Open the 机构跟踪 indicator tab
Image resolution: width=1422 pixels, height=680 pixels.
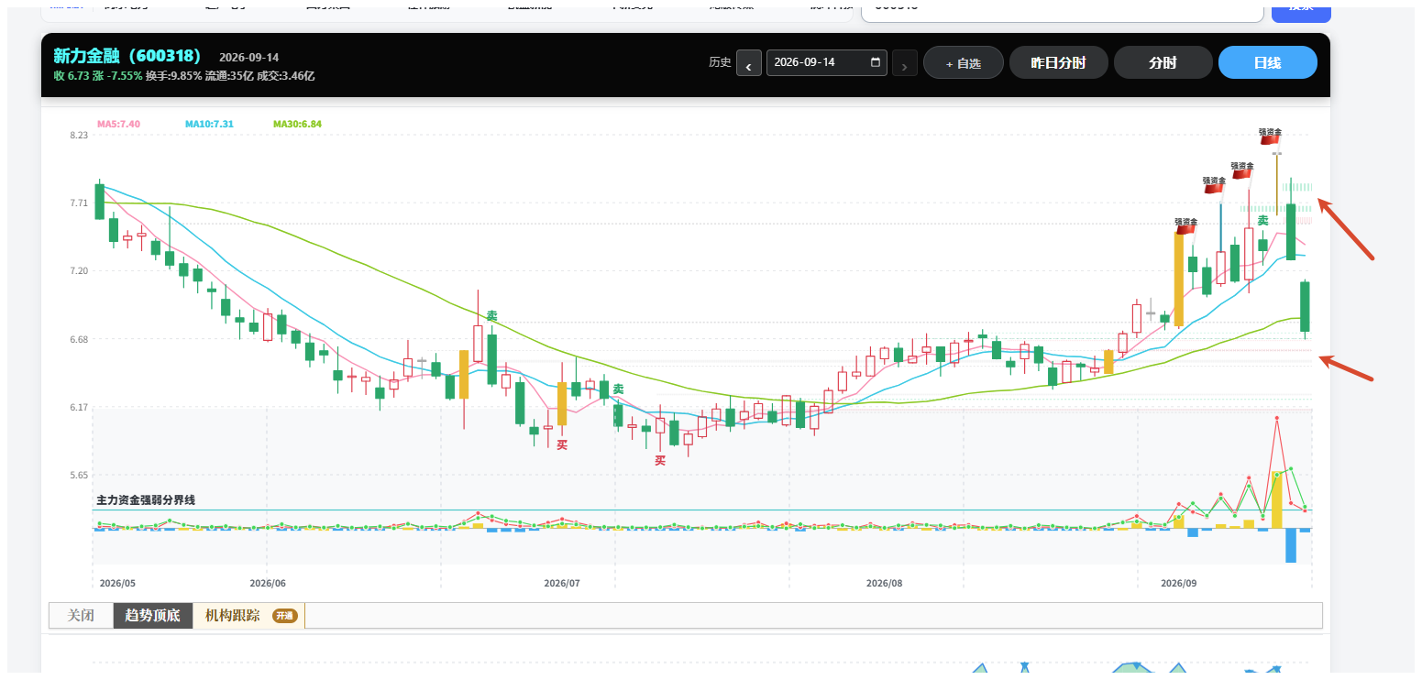click(x=248, y=616)
